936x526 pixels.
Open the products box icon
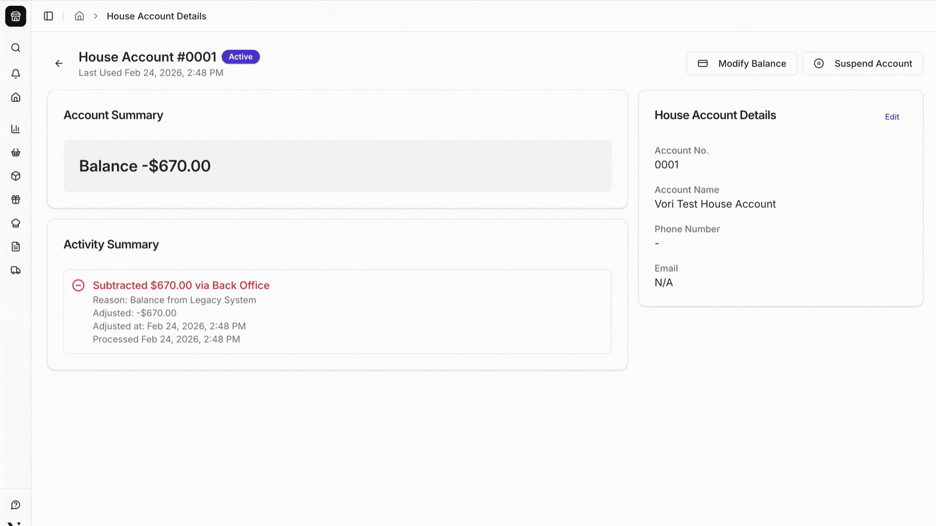[x=16, y=176]
